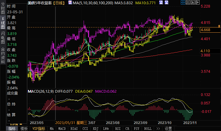Viewport: 221px width, 131px height.
Task: Enable the KDJ indicator
Action: (95, 129)
